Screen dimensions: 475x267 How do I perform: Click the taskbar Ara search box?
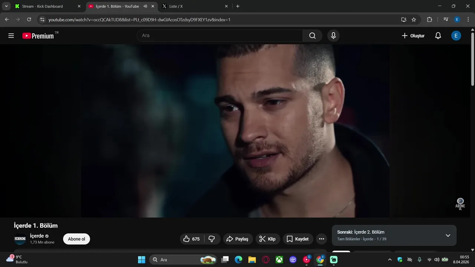[x=183, y=260]
